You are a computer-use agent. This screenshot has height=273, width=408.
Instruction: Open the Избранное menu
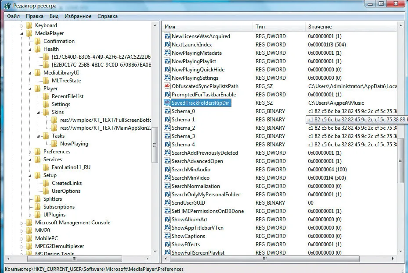(x=78, y=16)
